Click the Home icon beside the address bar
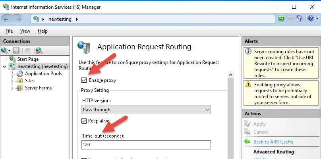The width and height of the screenshot is (321, 159). pyautogui.click(x=300, y=19)
